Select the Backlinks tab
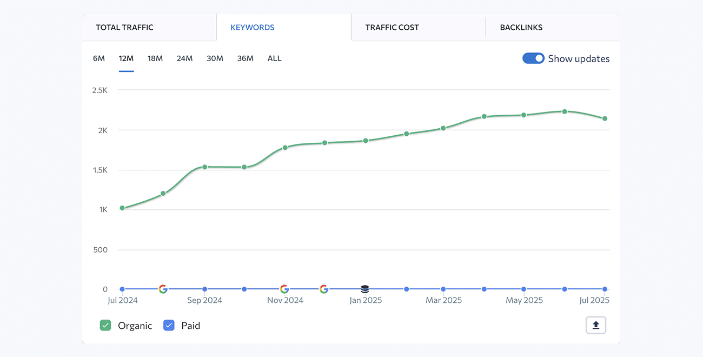The height and width of the screenshot is (357, 703). pos(521,28)
